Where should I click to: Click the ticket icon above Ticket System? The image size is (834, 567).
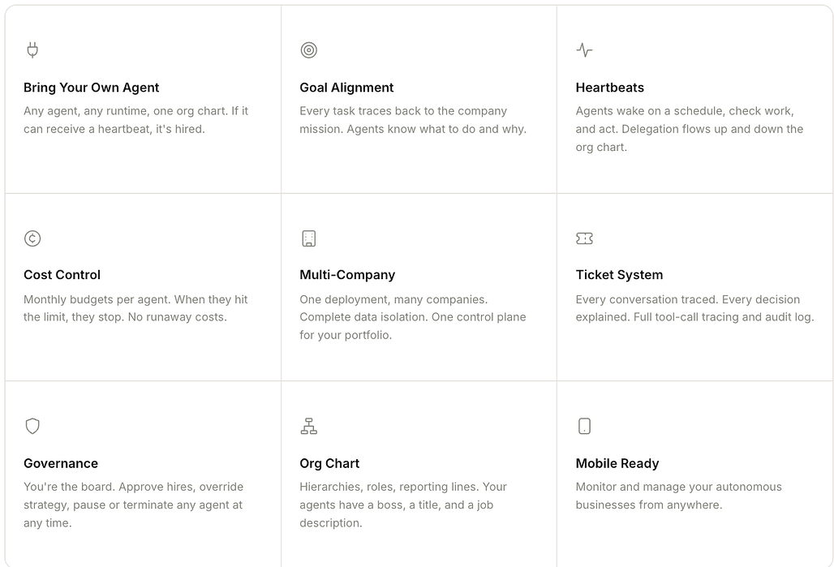pos(584,238)
